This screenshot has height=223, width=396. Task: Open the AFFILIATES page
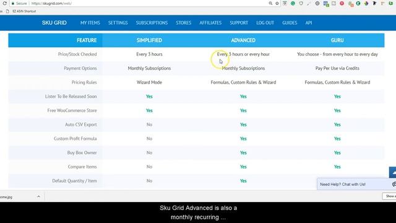pos(210,23)
